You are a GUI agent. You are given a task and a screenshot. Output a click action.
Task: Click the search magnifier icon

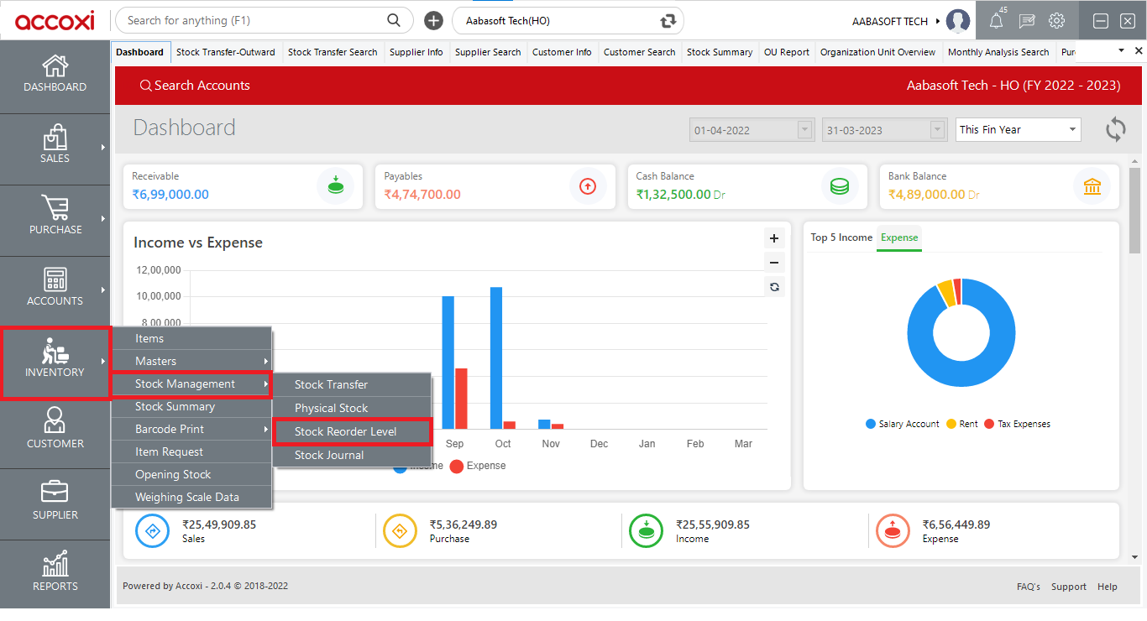(394, 20)
